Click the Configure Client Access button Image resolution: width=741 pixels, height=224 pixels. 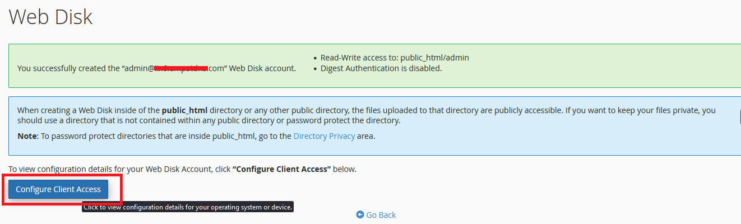coord(58,189)
